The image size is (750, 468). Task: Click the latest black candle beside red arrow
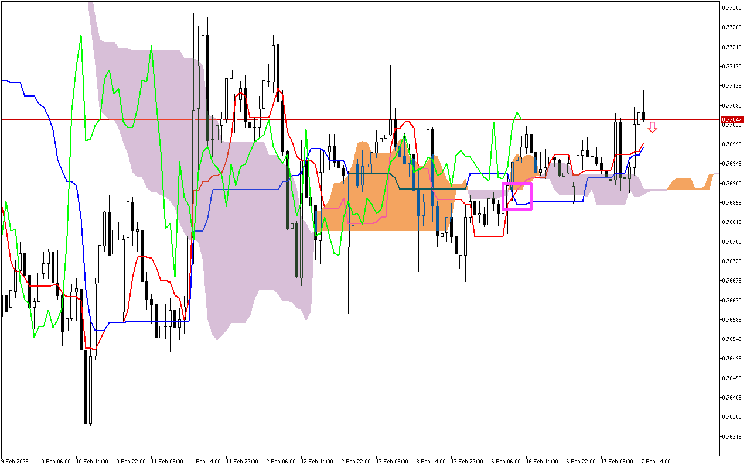[643, 115]
